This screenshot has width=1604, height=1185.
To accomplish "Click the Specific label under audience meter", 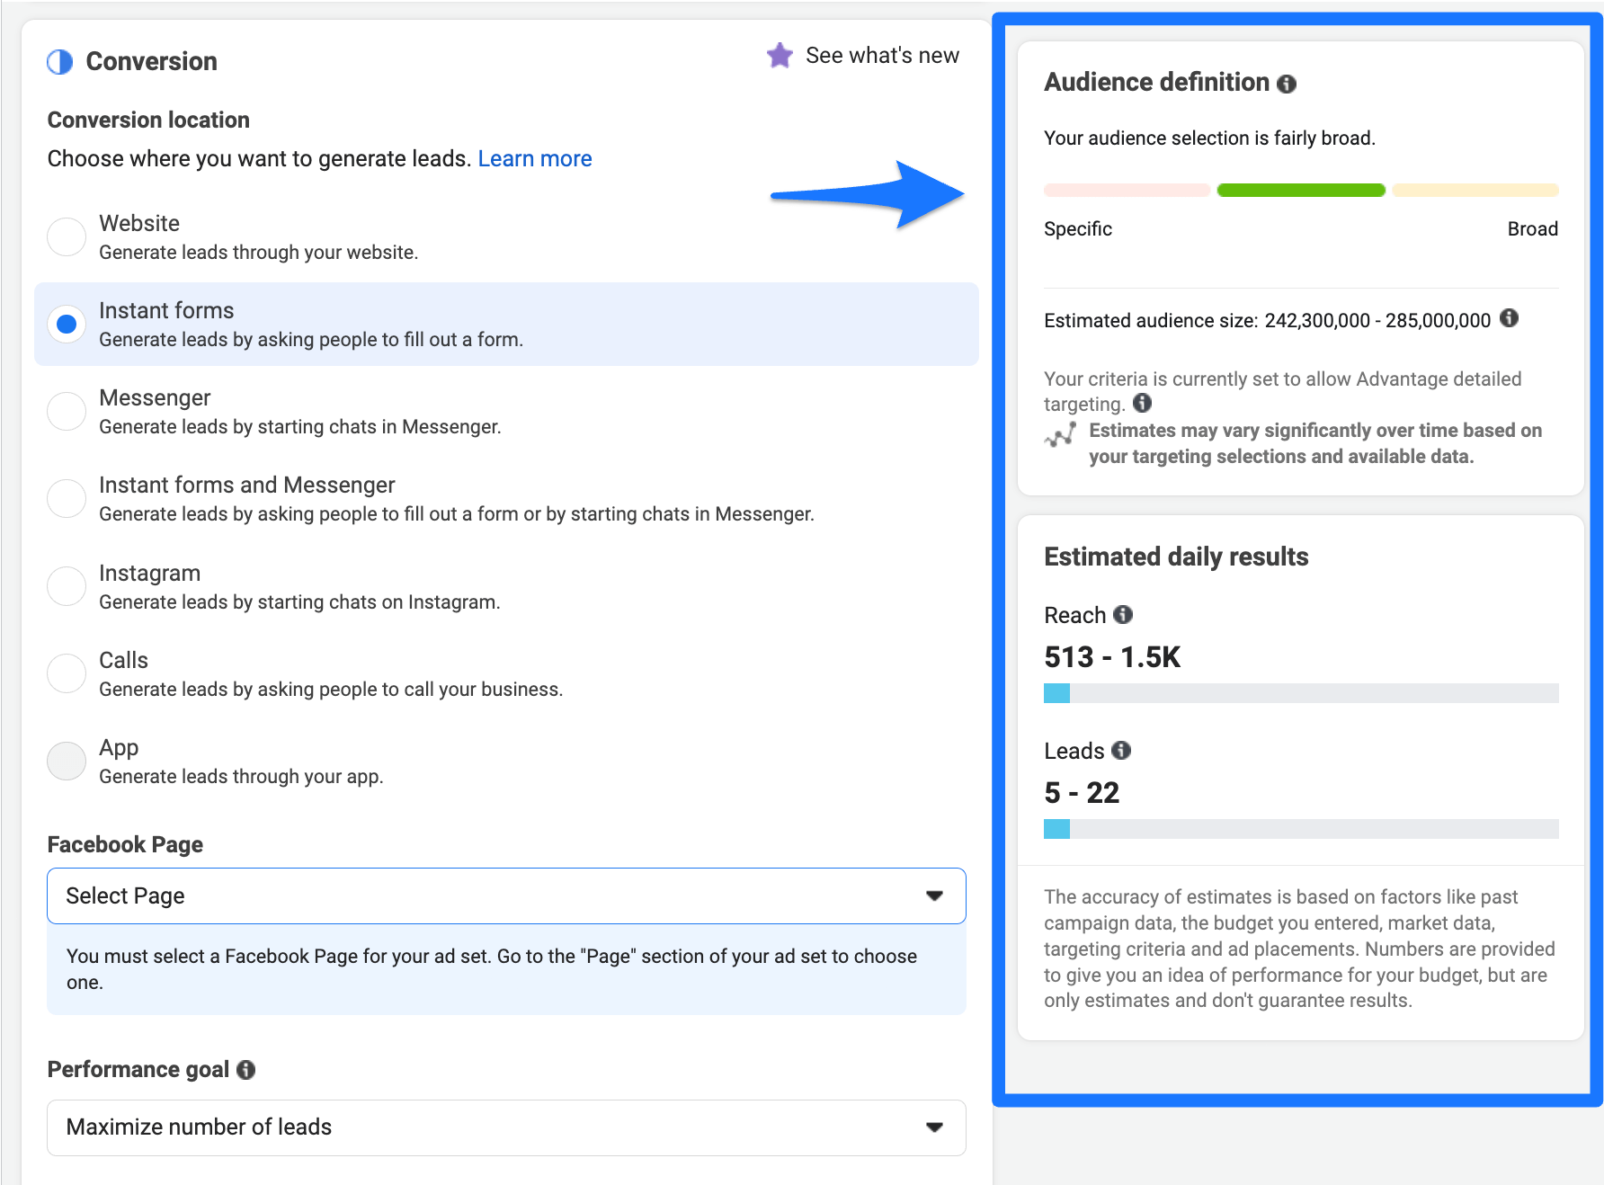I will tap(1078, 229).
